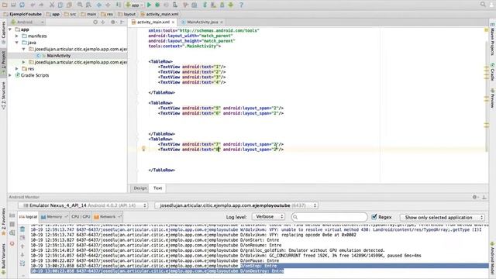The height and width of the screenshot is (279, 496).
Task: Open Build Variants tool window
Action: pos(3,258)
